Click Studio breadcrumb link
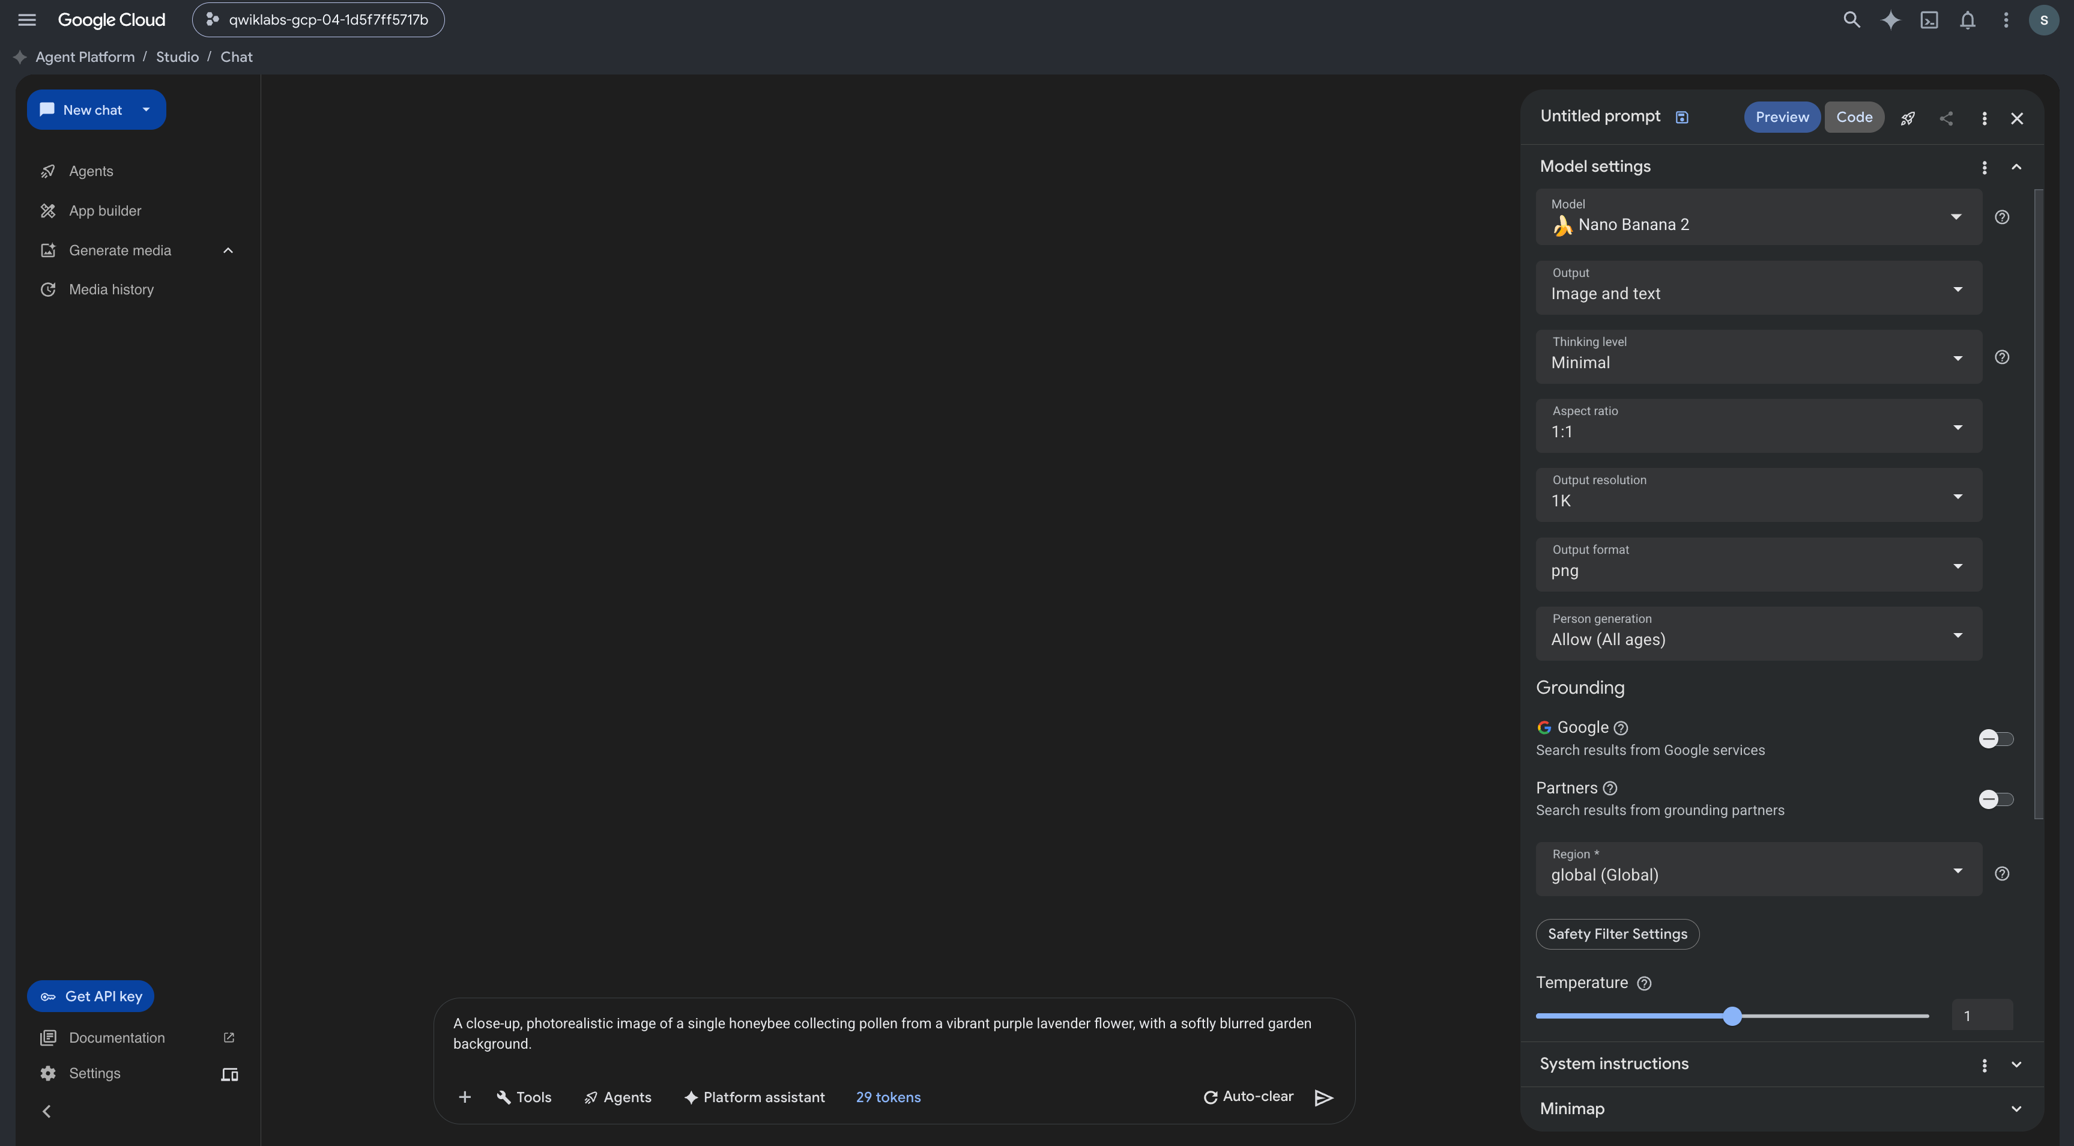The image size is (2074, 1146). coord(177,57)
